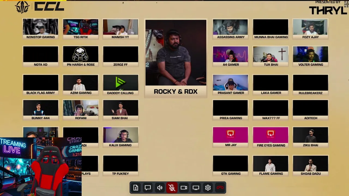The height and width of the screenshot is (196, 349).
Task: Click the WAX777 FF tile
Action: click(x=270, y=110)
